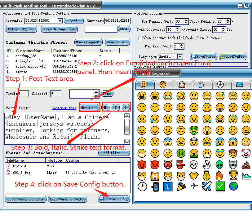
Task: Insert the globe earth emoji
Action: coord(233,186)
